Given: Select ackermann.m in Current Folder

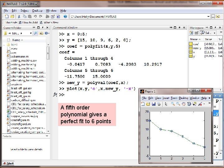Looking at the screenshot, I should click(20, 57).
